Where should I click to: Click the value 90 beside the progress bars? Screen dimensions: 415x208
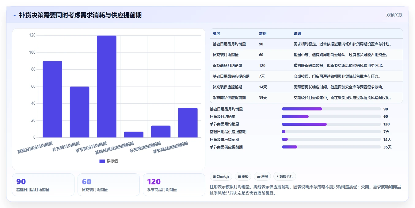tap(386, 109)
